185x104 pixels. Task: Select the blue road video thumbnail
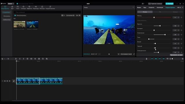point(32,24)
